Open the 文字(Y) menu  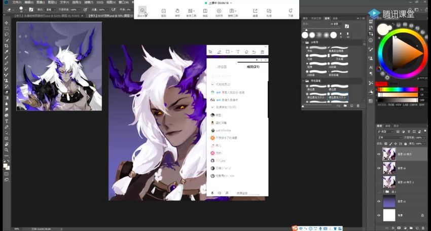click(x=64, y=2)
